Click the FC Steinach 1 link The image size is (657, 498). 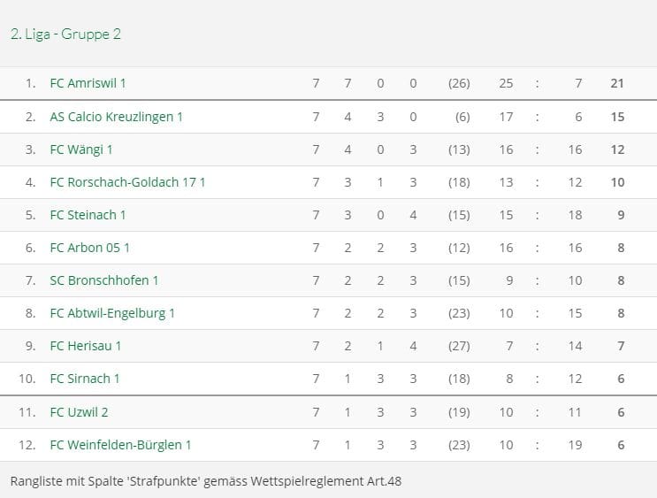(x=88, y=215)
